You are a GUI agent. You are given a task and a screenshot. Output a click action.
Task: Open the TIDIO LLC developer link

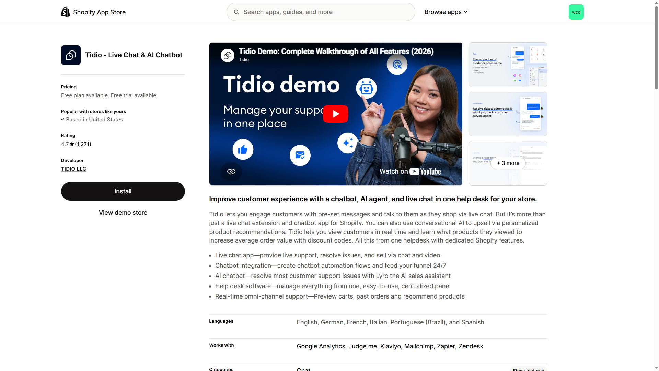tap(73, 169)
